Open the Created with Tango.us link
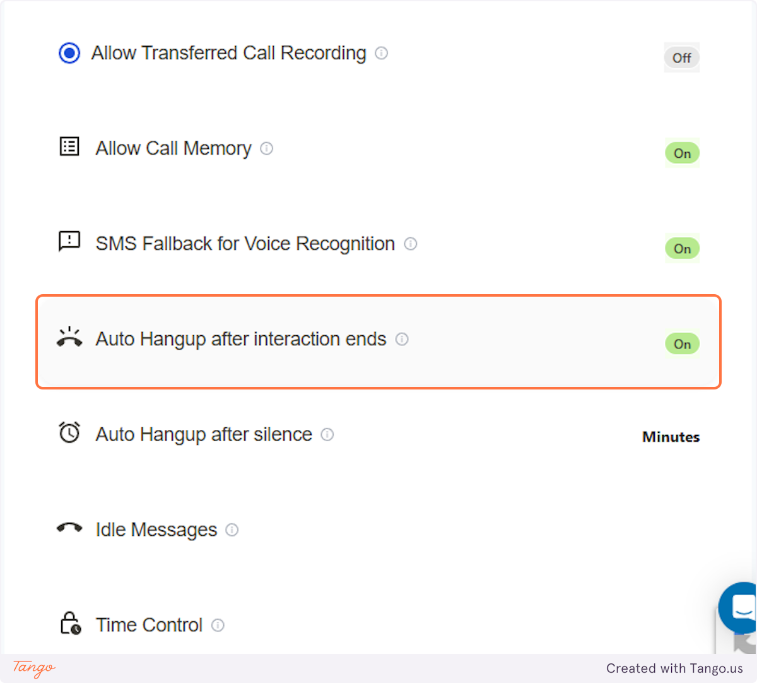Viewport: 757px width, 683px height. (676, 668)
